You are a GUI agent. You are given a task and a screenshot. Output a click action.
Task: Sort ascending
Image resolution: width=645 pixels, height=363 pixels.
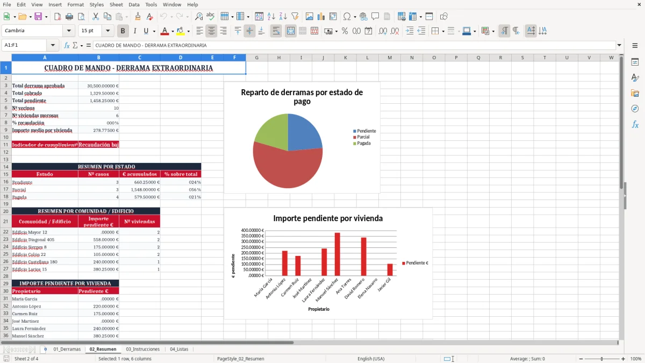click(271, 17)
